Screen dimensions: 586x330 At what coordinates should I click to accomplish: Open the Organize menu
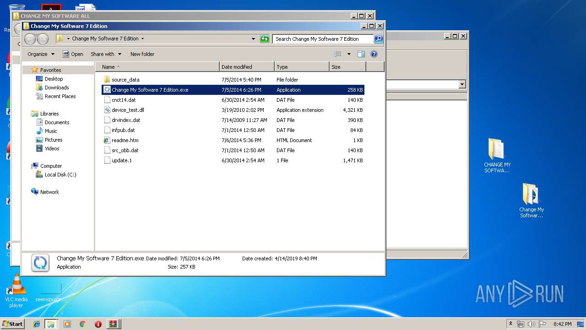(41, 54)
